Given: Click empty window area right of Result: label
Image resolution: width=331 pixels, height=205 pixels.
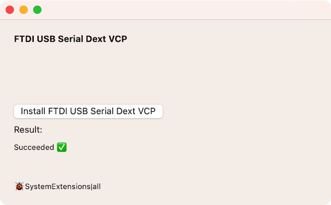Looking at the screenshot, I should pos(184,130).
